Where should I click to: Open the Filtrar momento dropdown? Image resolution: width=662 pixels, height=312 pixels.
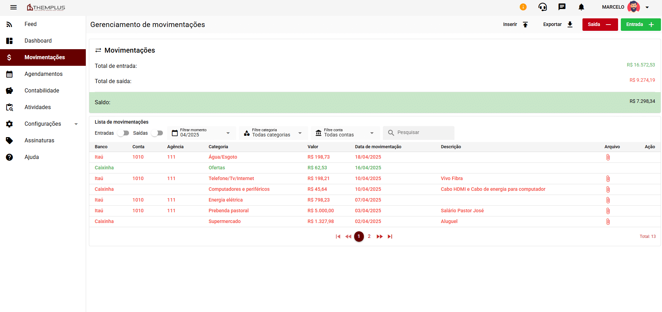(x=201, y=133)
